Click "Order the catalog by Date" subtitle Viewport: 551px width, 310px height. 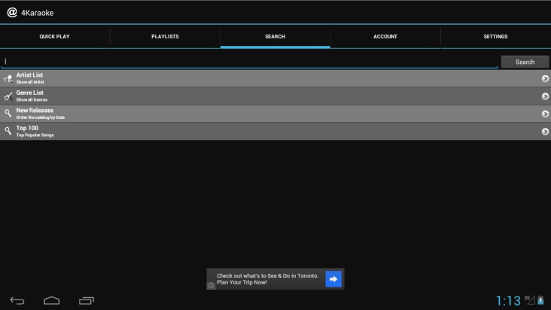coord(41,117)
